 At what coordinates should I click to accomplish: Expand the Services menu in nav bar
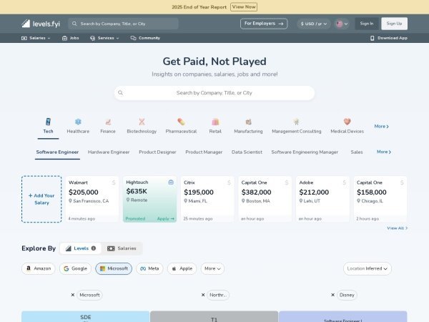(104, 38)
